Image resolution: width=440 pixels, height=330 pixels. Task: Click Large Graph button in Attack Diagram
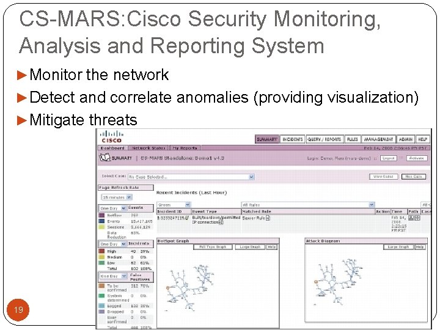point(398,247)
